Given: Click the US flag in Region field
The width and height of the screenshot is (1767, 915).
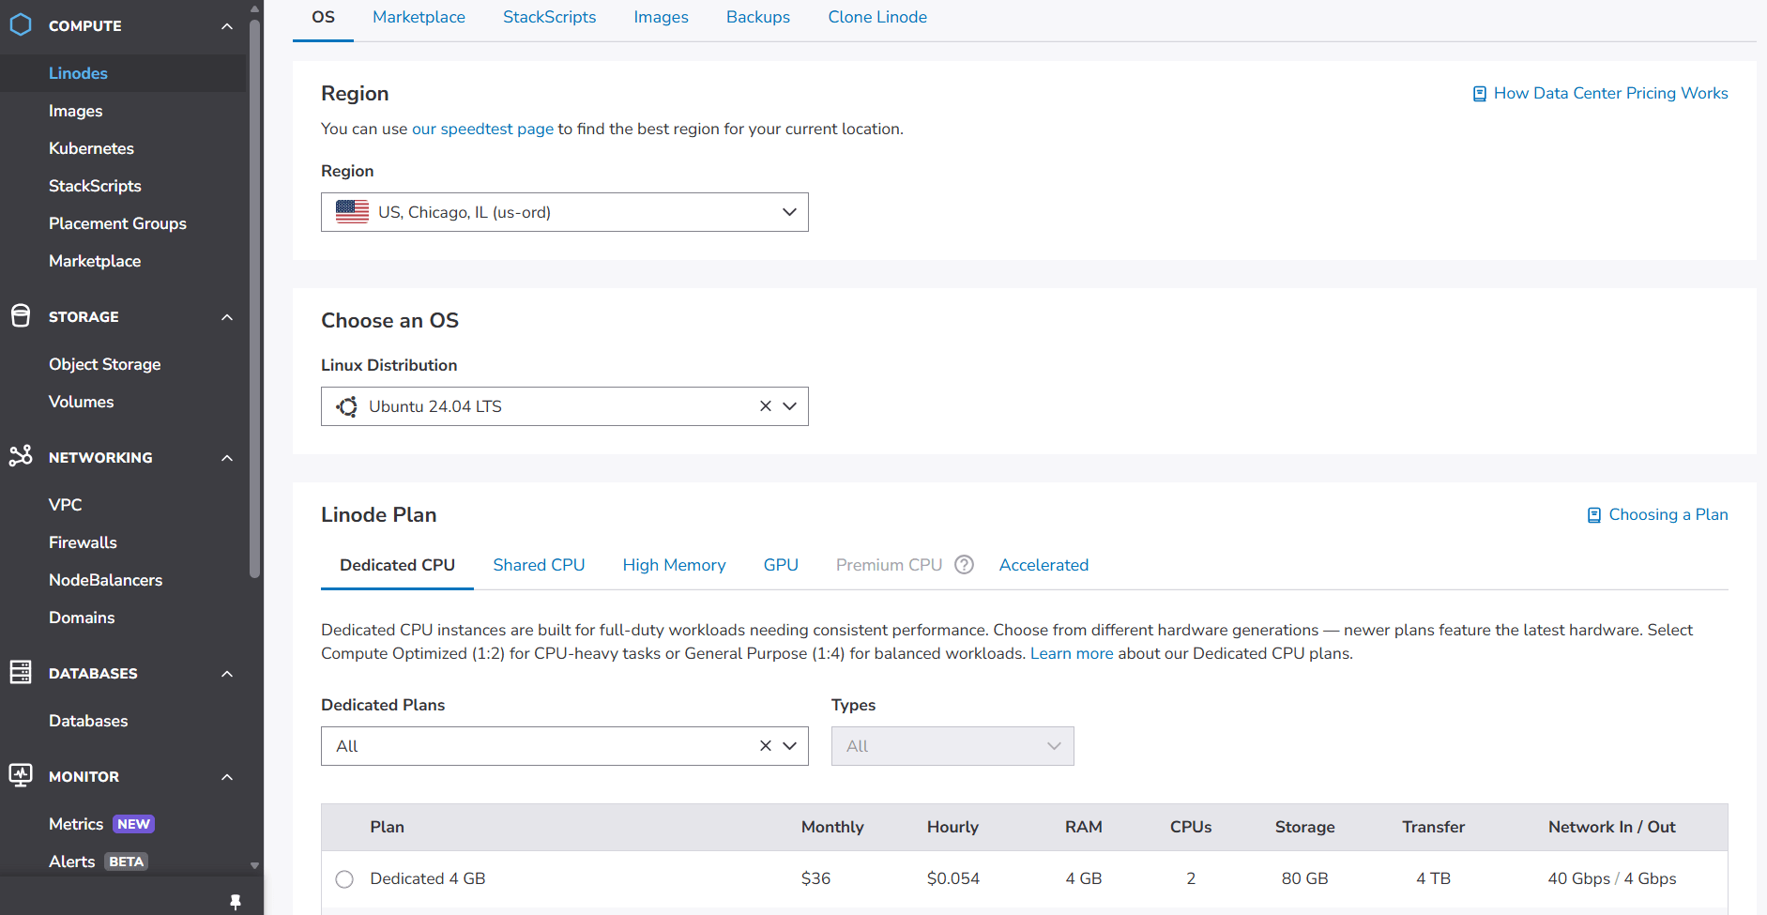Looking at the screenshot, I should (x=352, y=212).
